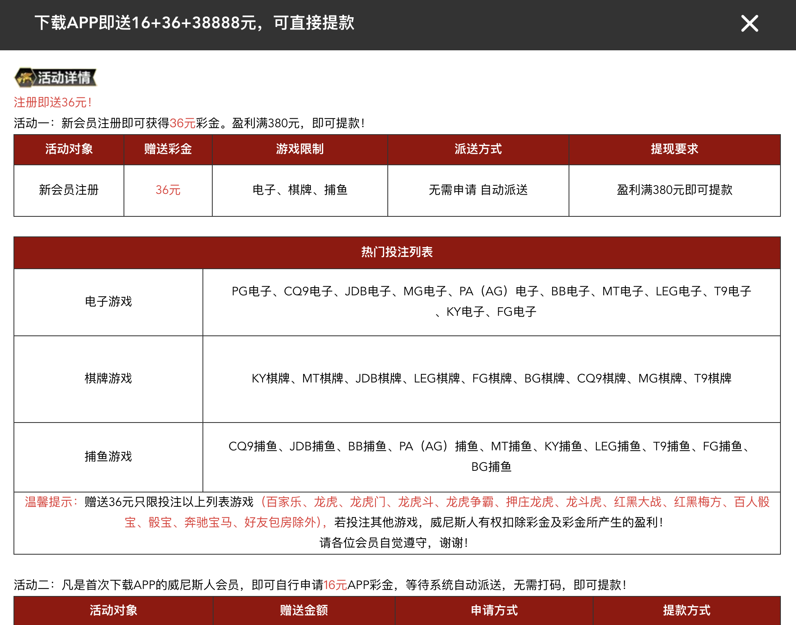Click the 赠送彩金 column header
The image size is (796, 625).
tap(168, 149)
